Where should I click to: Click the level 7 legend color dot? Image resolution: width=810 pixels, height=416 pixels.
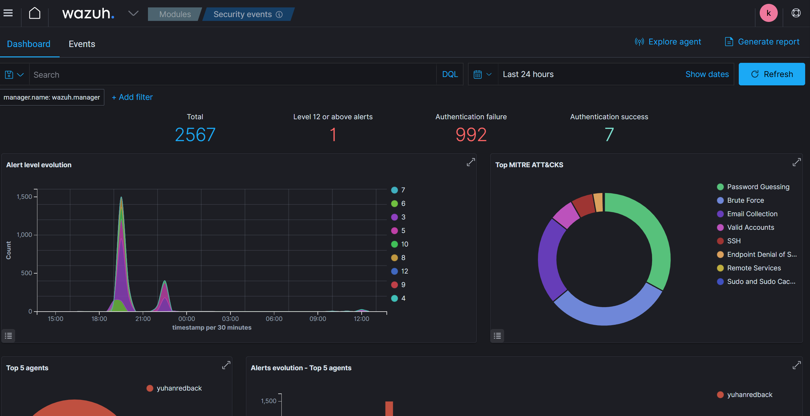(x=394, y=190)
